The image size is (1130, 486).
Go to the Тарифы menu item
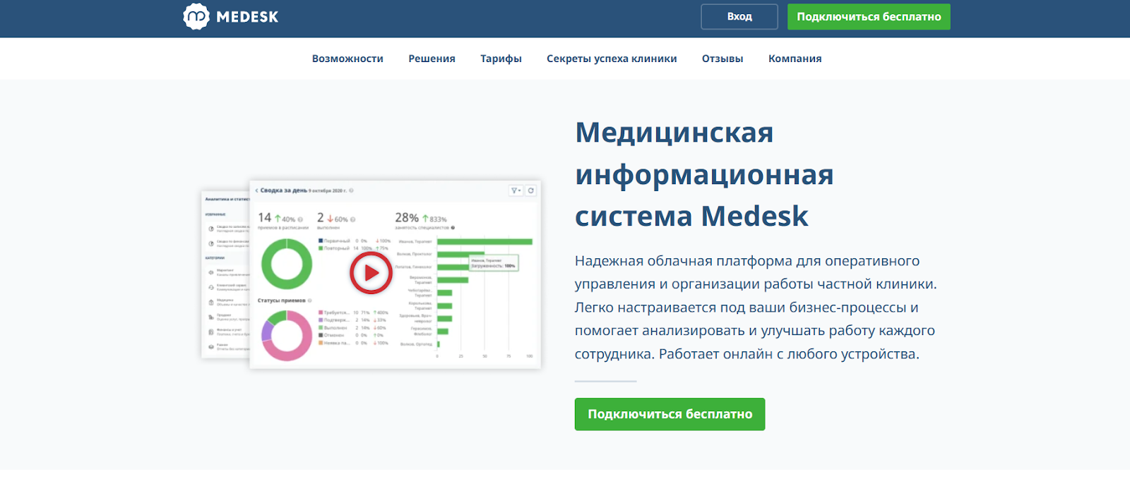coord(501,59)
